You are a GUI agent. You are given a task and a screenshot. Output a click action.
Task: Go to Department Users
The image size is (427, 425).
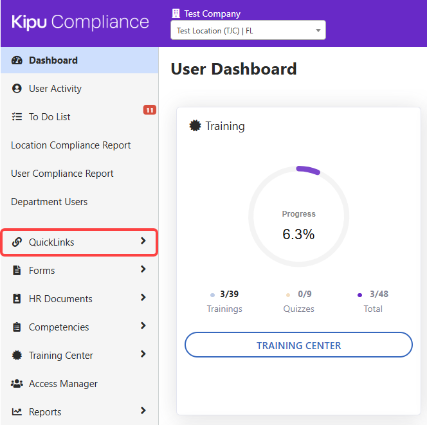50,202
